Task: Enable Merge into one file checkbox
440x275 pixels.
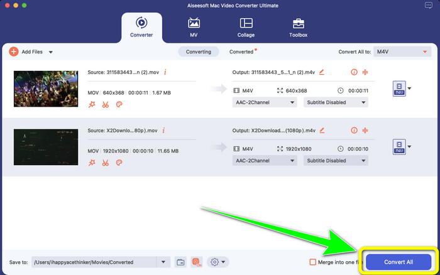Action: click(312, 262)
